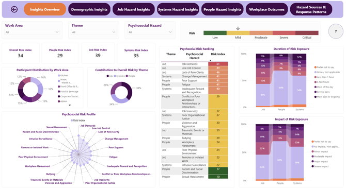Switch to Demographic Insights tab

pos(89,9)
